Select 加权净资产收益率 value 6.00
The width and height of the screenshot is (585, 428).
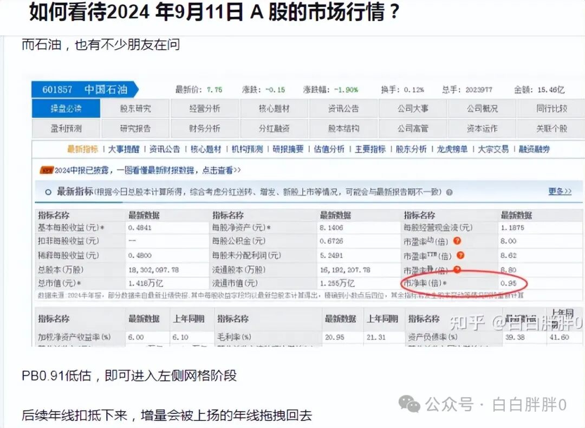136,337
